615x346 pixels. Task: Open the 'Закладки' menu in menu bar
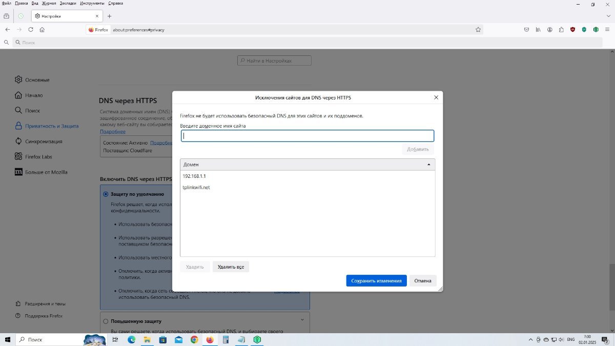[68, 3]
